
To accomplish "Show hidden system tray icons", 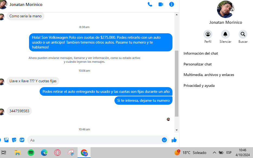I will pos(214,153).
